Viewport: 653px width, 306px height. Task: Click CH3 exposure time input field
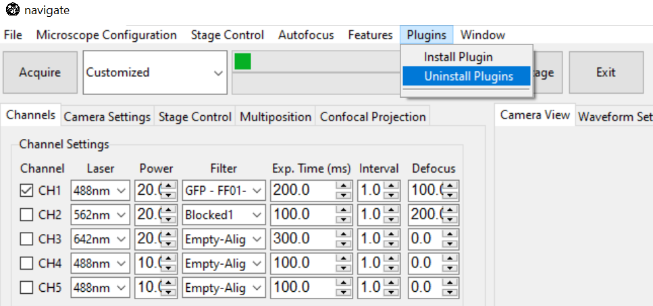click(304, 239)
